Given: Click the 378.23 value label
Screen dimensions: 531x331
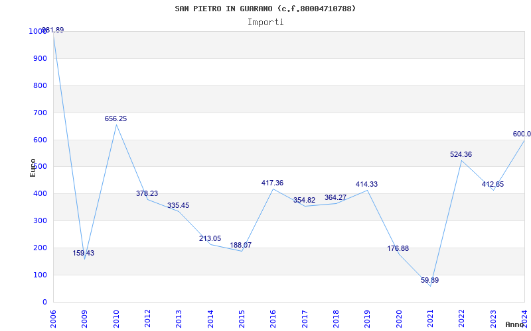Looking at the screenshot, I should click(x=147, y=193).
